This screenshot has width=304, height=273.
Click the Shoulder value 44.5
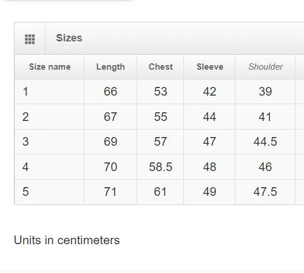pos(265,142)
